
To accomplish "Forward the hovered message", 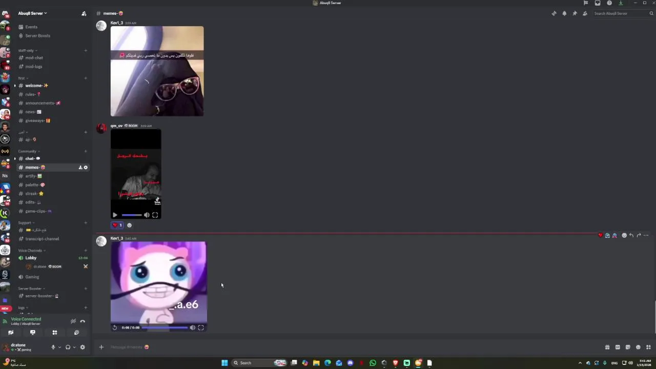I will tap(639, 235).
